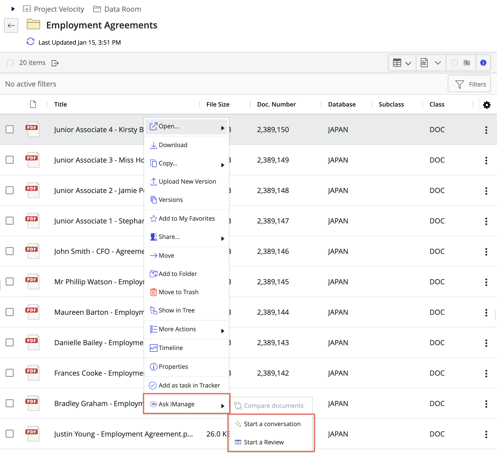
Task: Check the box for Bradley Graham row
Action: click(10, 403)
